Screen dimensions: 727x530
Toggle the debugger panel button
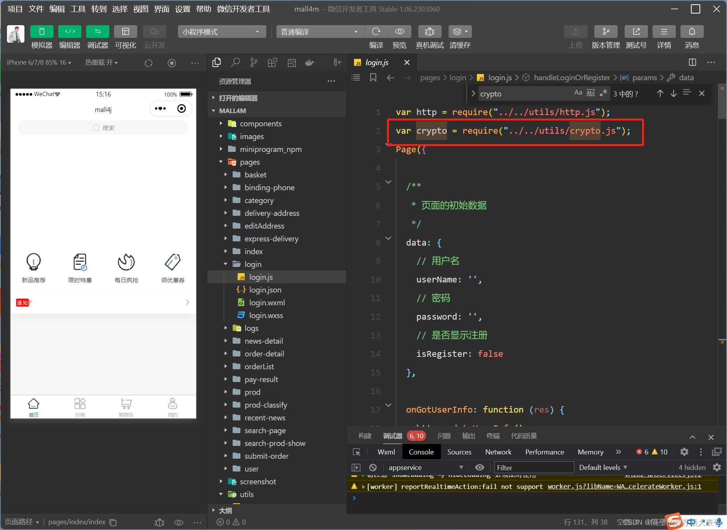98,32
